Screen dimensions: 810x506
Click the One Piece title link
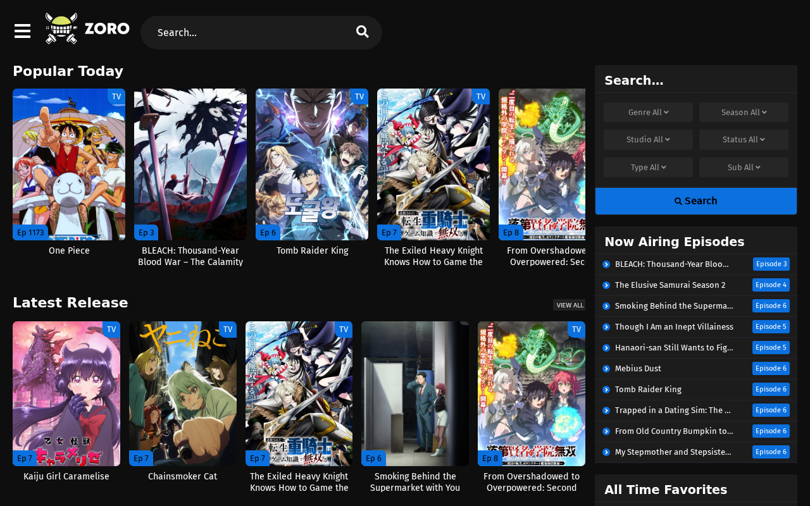pos(69,251)
